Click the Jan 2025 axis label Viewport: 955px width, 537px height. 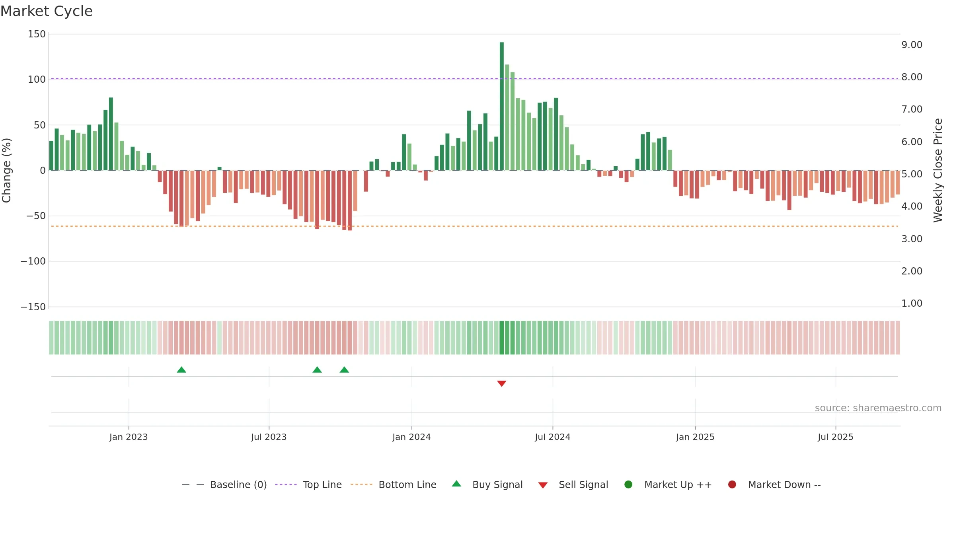pos(695,437)
